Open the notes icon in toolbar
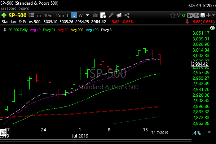 [119, 15]
